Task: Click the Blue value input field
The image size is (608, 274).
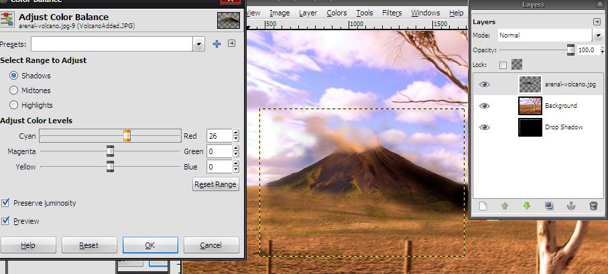Action: tap(219, 167)
